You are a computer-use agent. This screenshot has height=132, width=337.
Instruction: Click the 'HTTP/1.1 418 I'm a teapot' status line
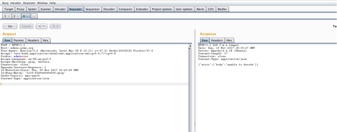[x=218, y=45]
